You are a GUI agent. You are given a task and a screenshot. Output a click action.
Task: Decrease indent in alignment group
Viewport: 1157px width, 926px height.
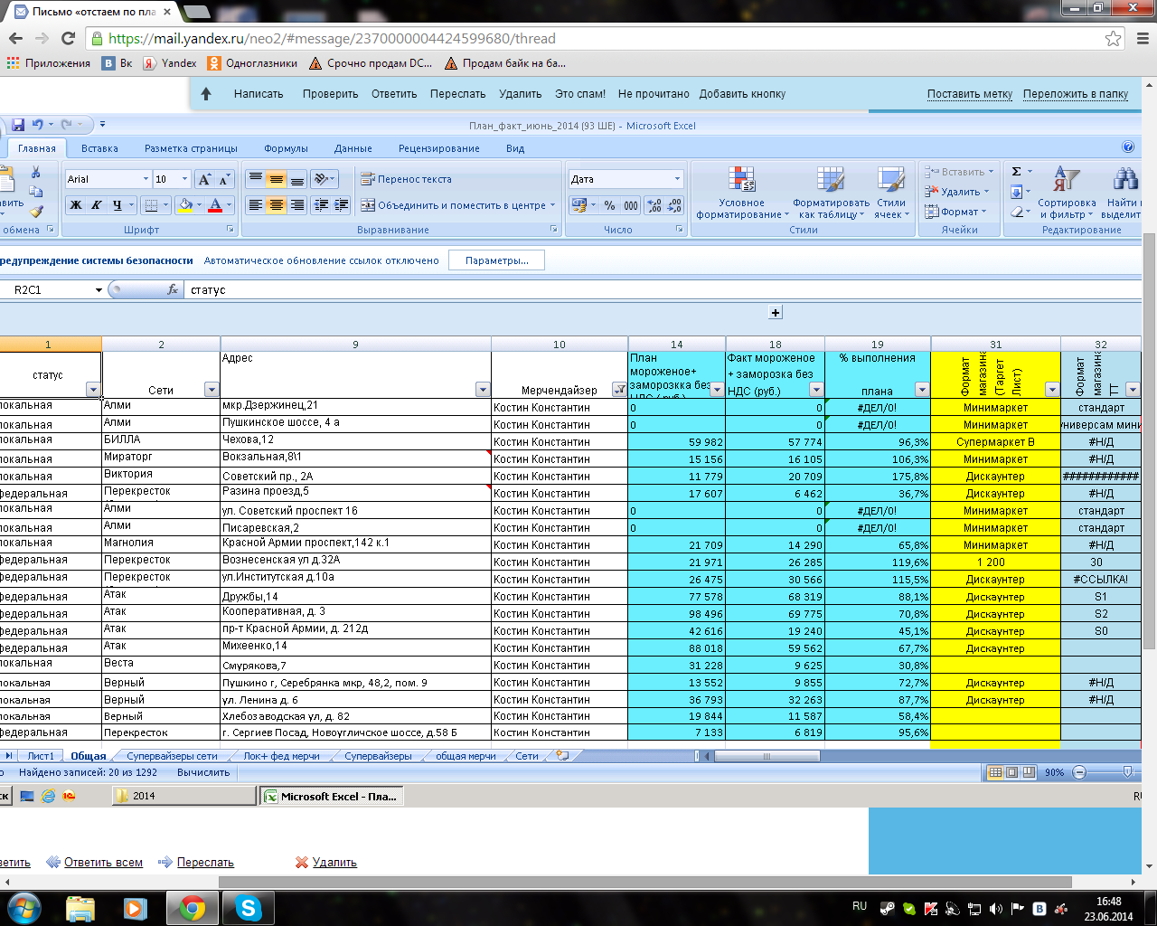pos(321,205)
